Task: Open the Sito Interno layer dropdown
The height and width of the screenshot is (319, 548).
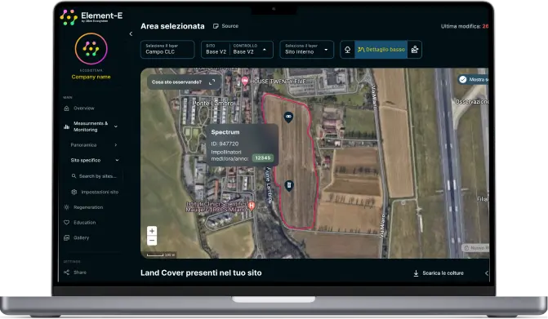Action: [306, 49]
